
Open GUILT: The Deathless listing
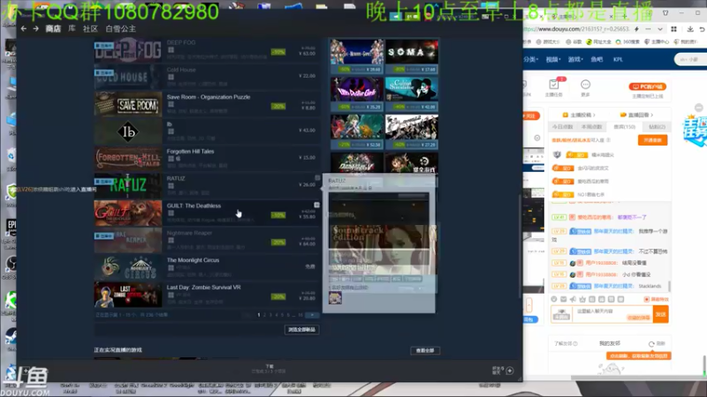point(207,213)
